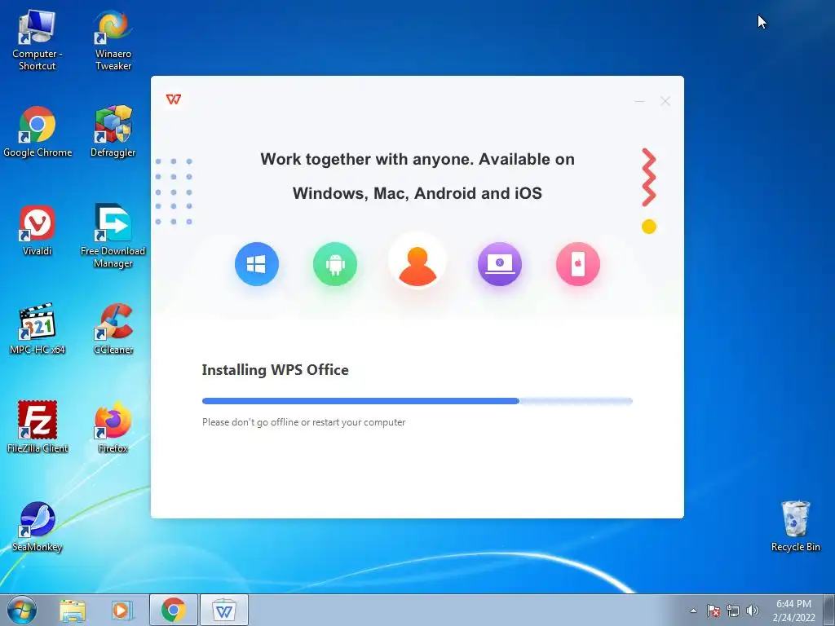
Task: Click WPS installer taskbar button
Action: coord(224,611)
